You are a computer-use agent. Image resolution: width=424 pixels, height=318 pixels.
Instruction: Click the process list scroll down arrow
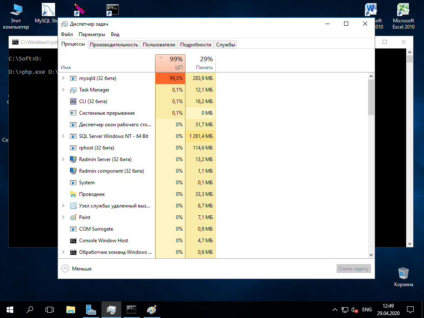371,255
